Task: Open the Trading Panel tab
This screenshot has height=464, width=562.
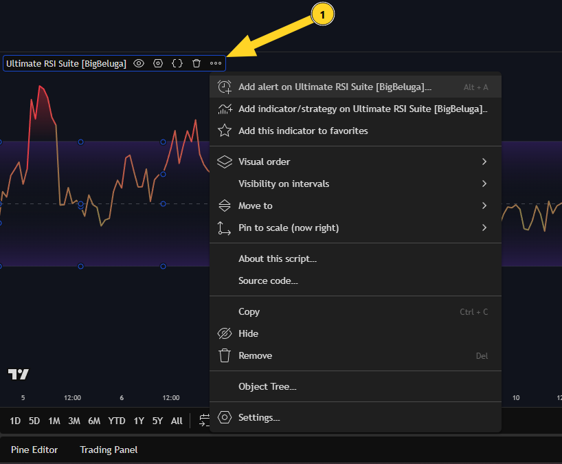Action: [x=109, y=450]
